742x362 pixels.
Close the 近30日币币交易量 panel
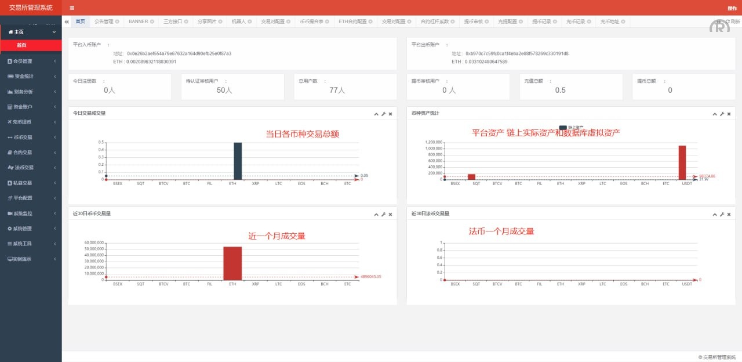(390, 214)
